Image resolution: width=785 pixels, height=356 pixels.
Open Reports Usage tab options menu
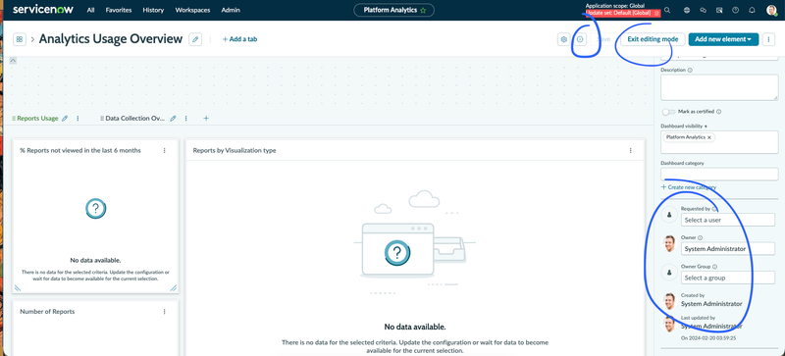(x=78, y=118)
